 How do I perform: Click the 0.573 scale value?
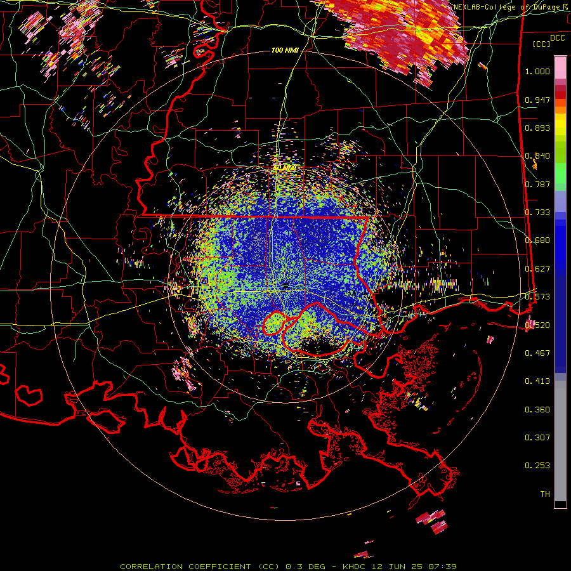pyautogui.click(x=537, y=297)
